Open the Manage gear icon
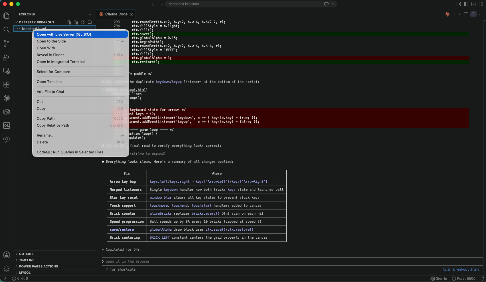The image size is (486, 282). [6, 269]
